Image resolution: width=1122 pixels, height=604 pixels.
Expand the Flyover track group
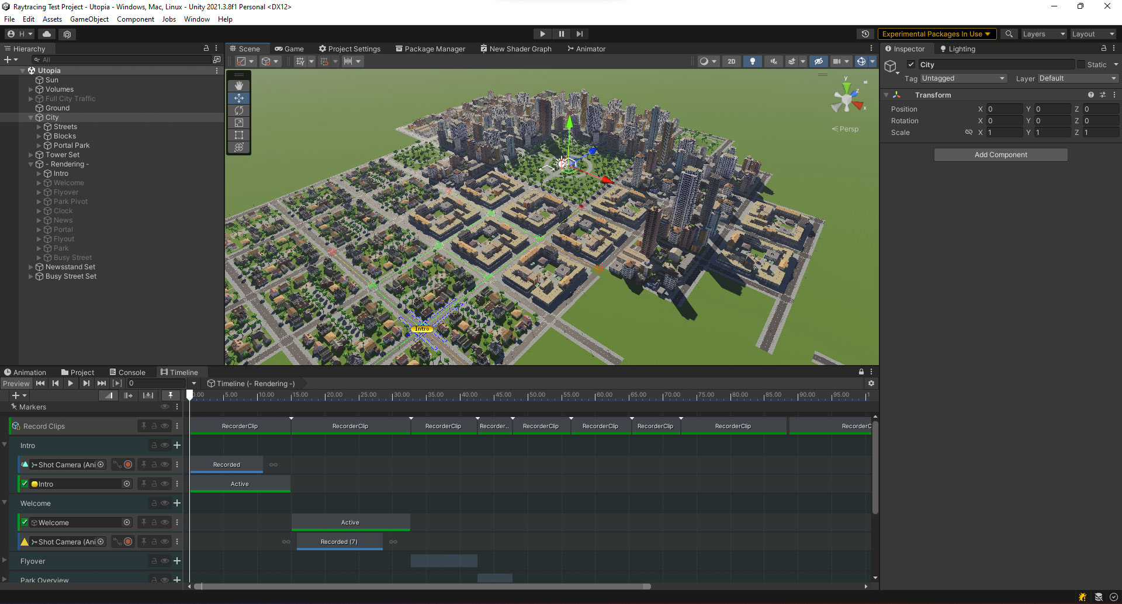[5, 561]
